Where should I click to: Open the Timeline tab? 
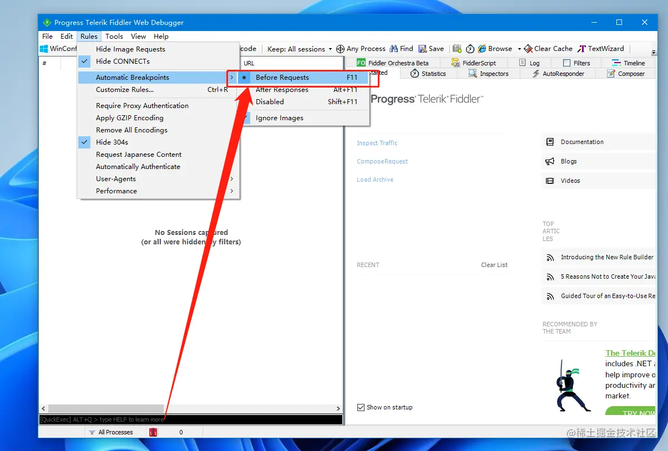[x=628, y=63]
